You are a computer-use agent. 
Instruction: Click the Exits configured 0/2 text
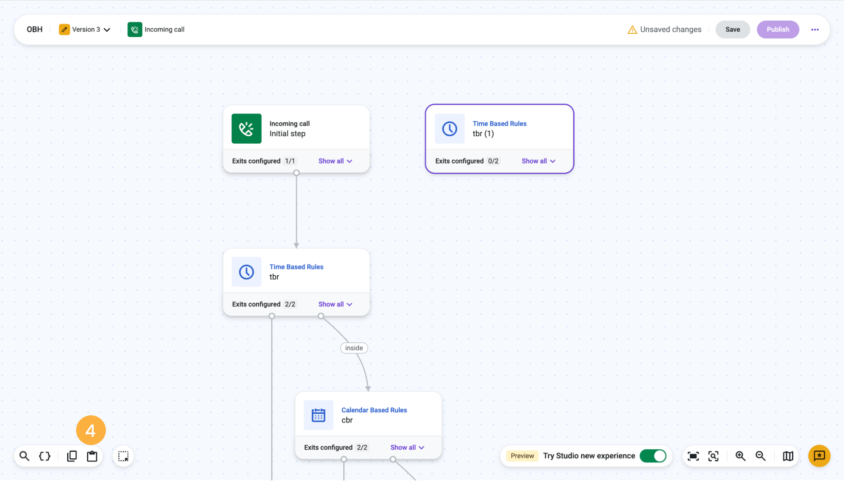pyautogui.click(x=467, y=161)
